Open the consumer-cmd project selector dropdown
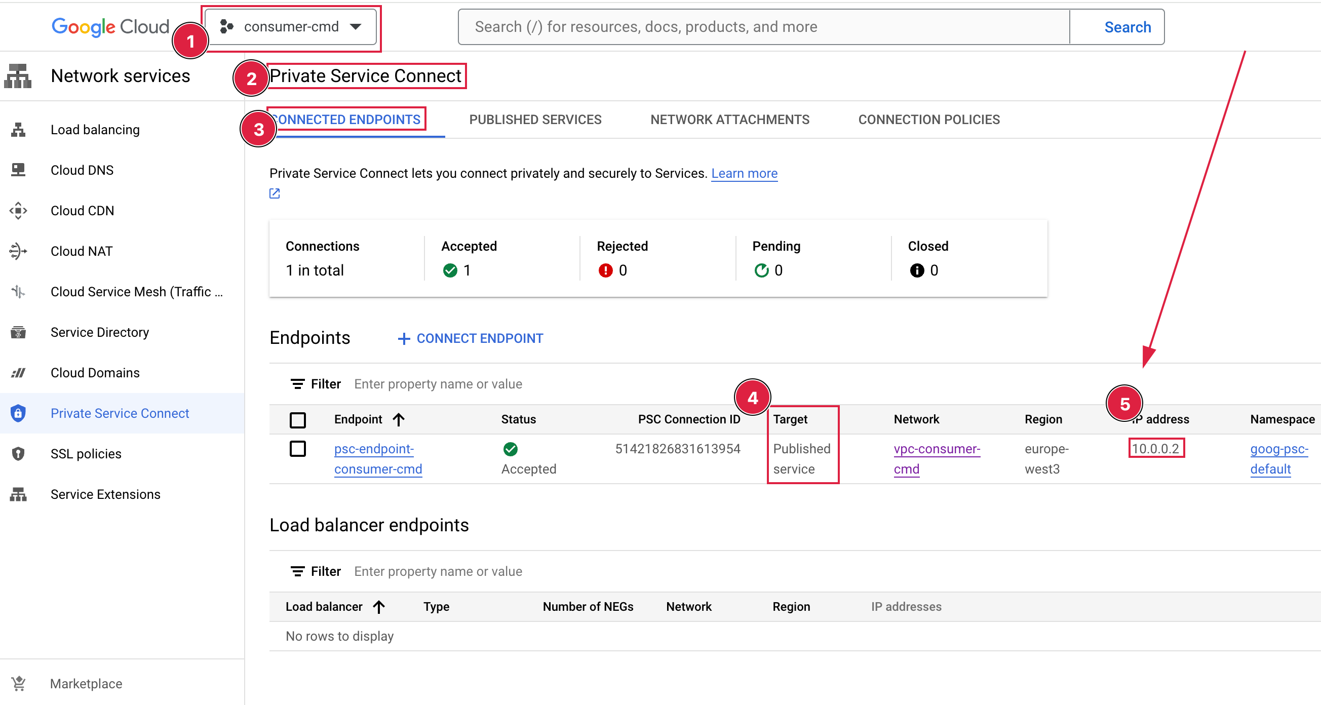 pyautogui.click(x=291, y=27)
